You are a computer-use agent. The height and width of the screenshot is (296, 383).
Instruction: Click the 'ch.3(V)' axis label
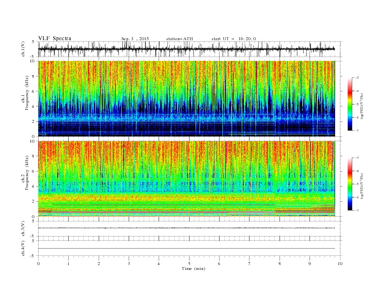23,229
